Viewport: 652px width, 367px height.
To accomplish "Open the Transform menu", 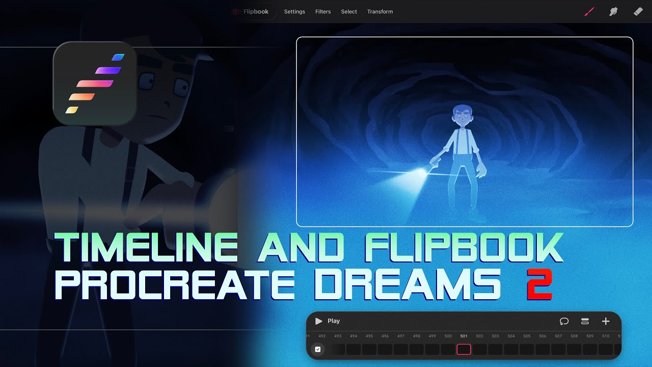I will coord(380,12).
